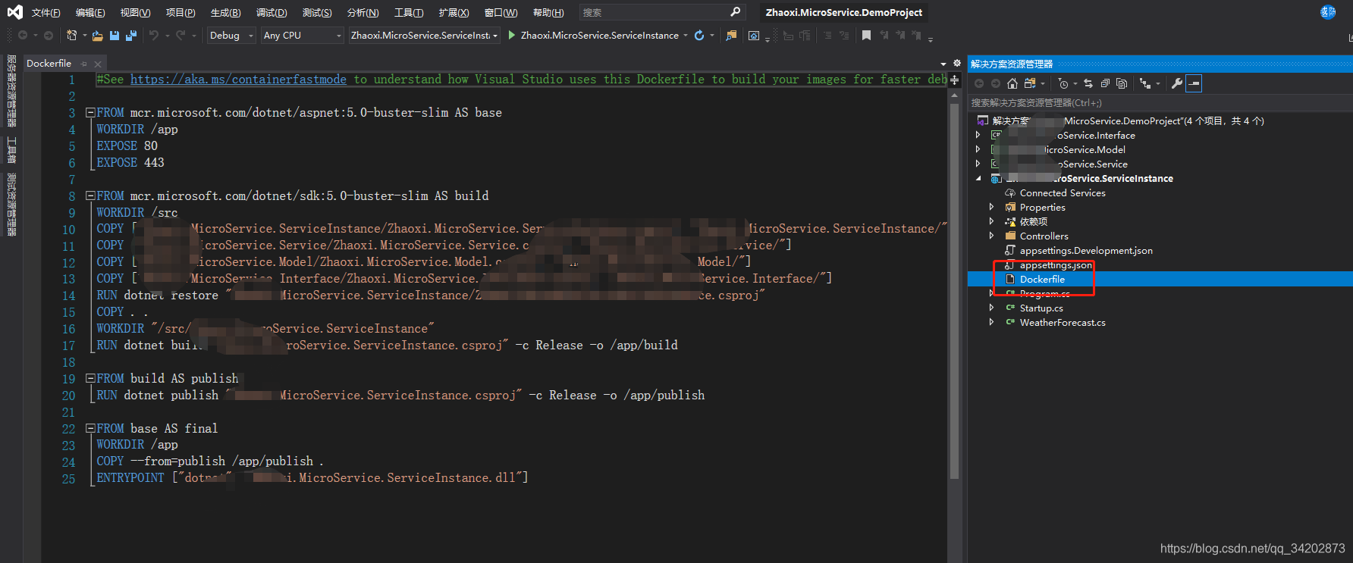This screenshot has height=563, width=1353.
Task: Click the Solution Explorer search field
Action: (1160, 102)
